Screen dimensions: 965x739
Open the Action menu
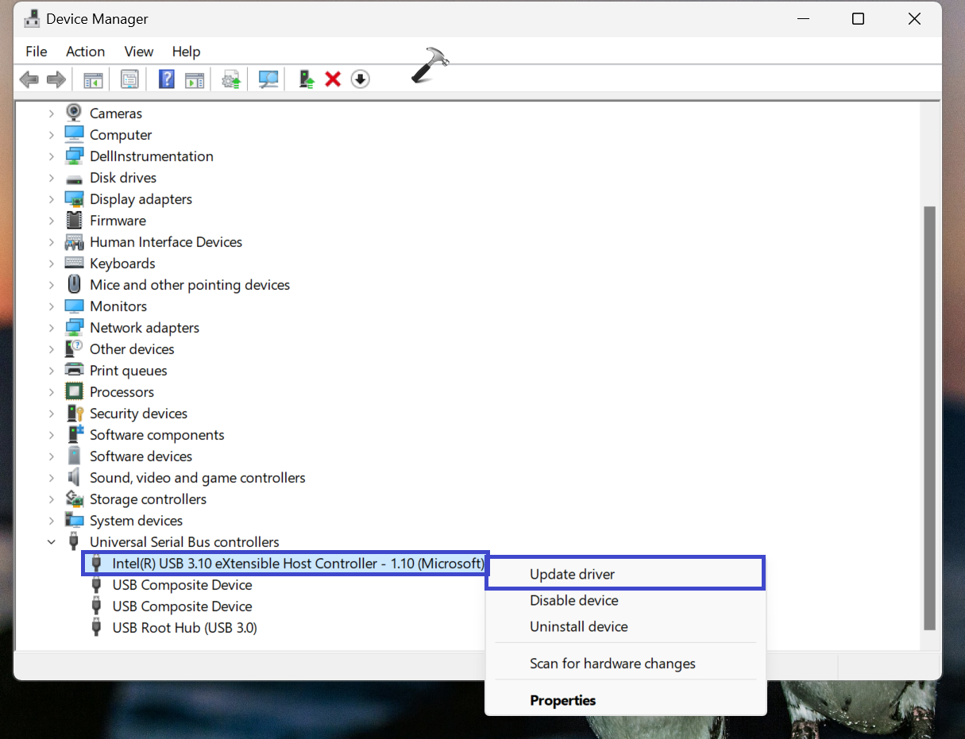[85, 52]
